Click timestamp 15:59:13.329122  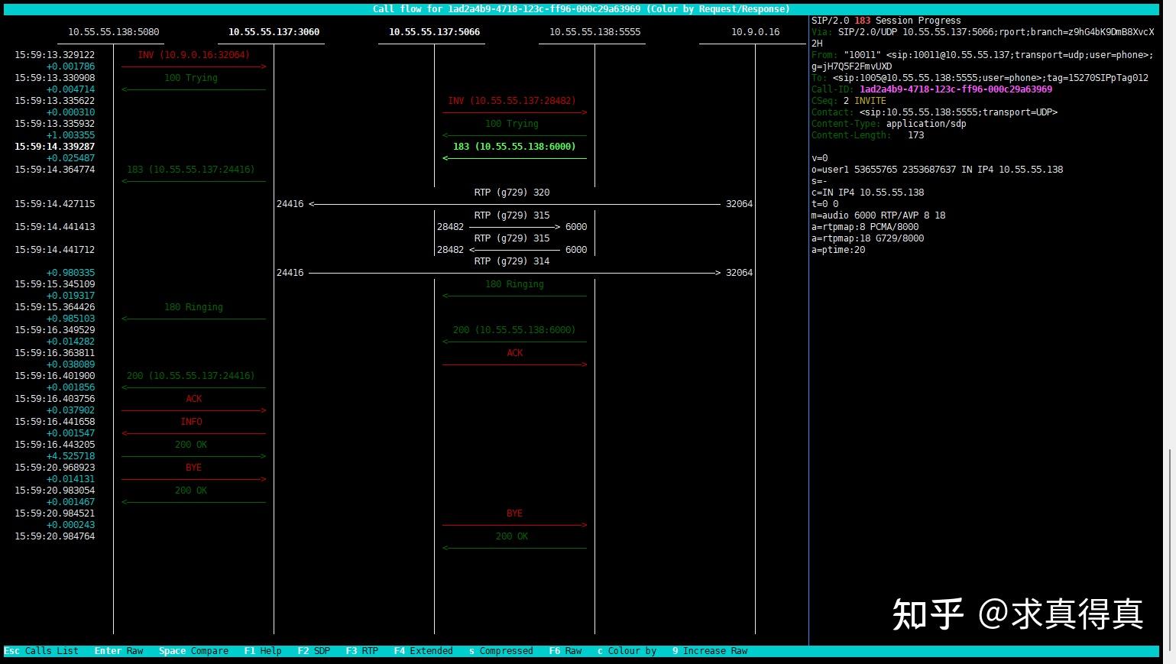pos(55,55)
